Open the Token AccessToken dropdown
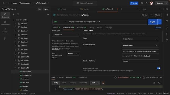The height and width of the screenshot is (95, 170). click(141, 39)
